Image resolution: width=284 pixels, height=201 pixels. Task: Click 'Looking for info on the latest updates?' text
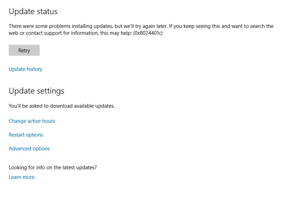pos(53,168)
